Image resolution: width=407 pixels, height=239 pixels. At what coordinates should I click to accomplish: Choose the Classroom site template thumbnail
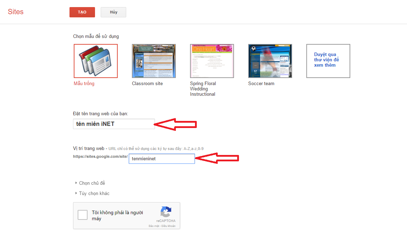pyautogui.click(x=154, y=61)
